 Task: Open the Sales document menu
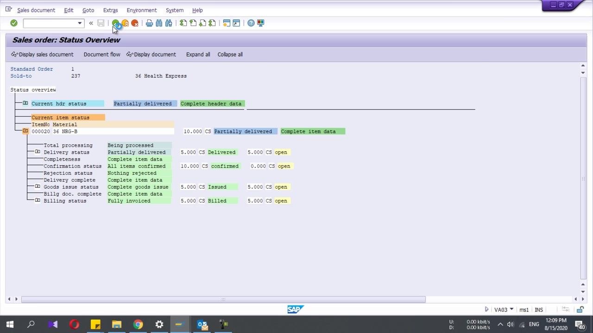[36, 10]
